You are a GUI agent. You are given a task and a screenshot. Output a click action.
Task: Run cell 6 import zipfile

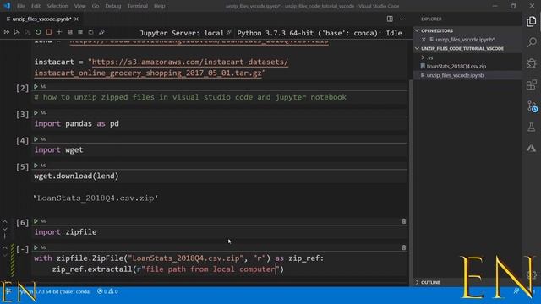36,221
